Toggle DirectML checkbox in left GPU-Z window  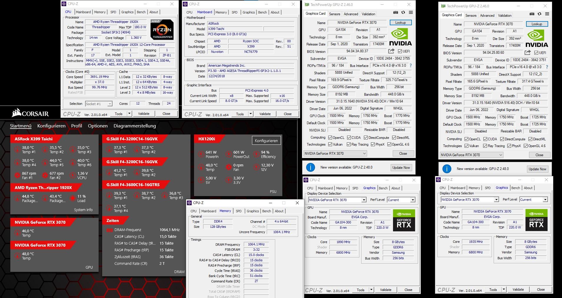pyautogui.click(x=394, y=137)
